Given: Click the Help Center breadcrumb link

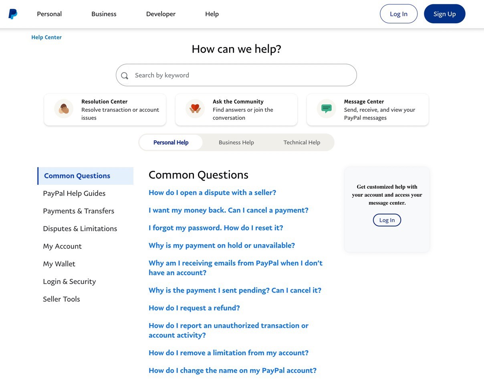Looking at the screenshot, I should [x=46, y=37].
